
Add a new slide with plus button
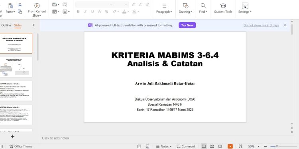[13, 136]
